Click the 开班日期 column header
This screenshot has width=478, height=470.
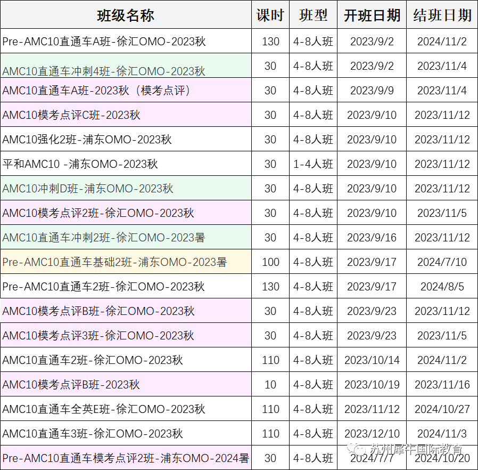(372, 14)
